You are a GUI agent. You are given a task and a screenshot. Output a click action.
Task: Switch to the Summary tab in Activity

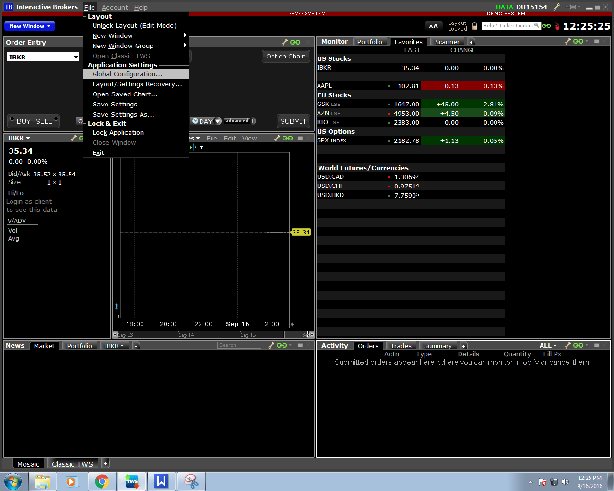(x=438, y=346)
